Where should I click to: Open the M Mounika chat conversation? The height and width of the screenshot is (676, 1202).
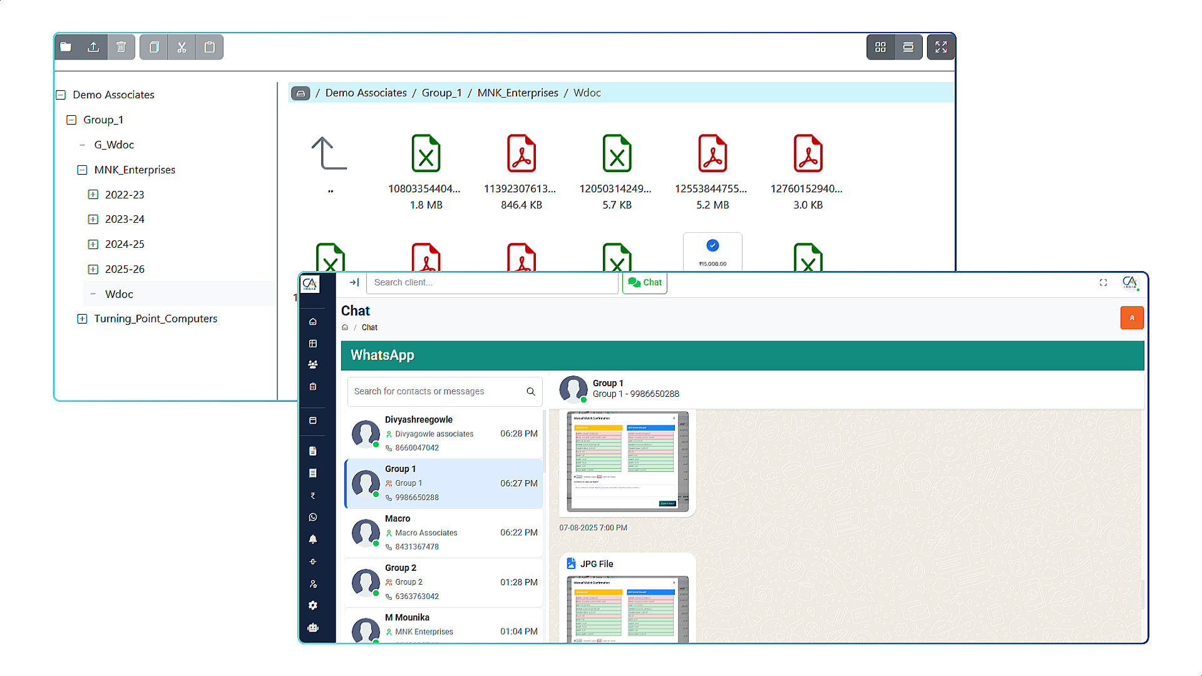point(444,626)
